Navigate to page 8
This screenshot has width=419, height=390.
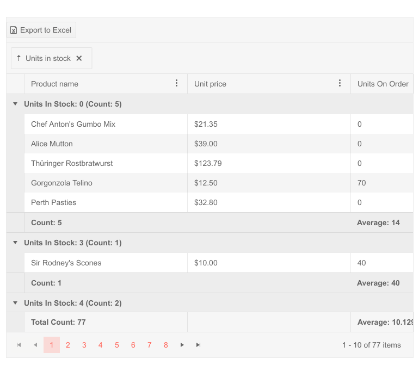tap(166, 345)
